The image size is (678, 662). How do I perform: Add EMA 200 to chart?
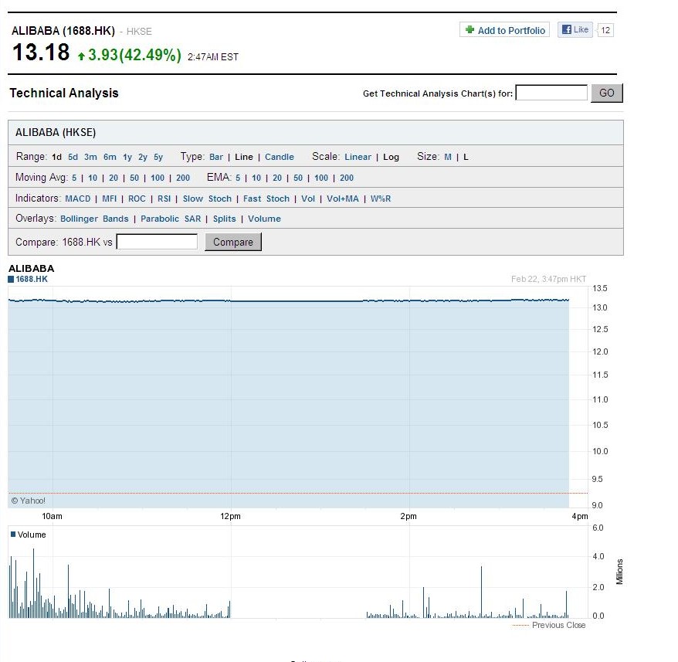click(x=347, y=178)
